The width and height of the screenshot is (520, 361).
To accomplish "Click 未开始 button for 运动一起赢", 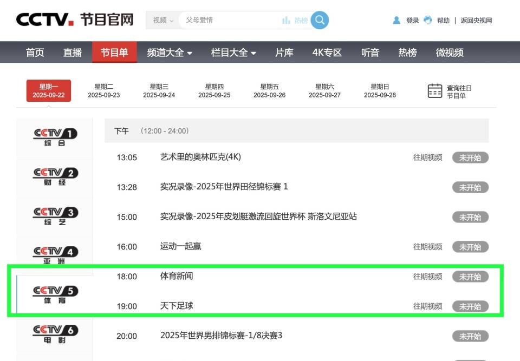I will coord(470,247).
